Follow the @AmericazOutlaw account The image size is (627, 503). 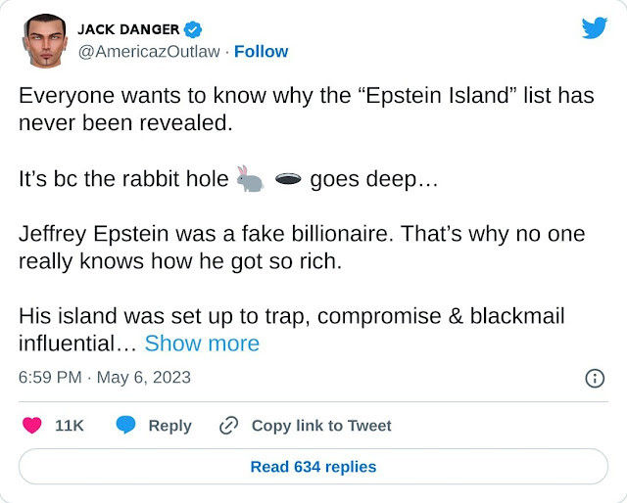(x=261, y=51)
